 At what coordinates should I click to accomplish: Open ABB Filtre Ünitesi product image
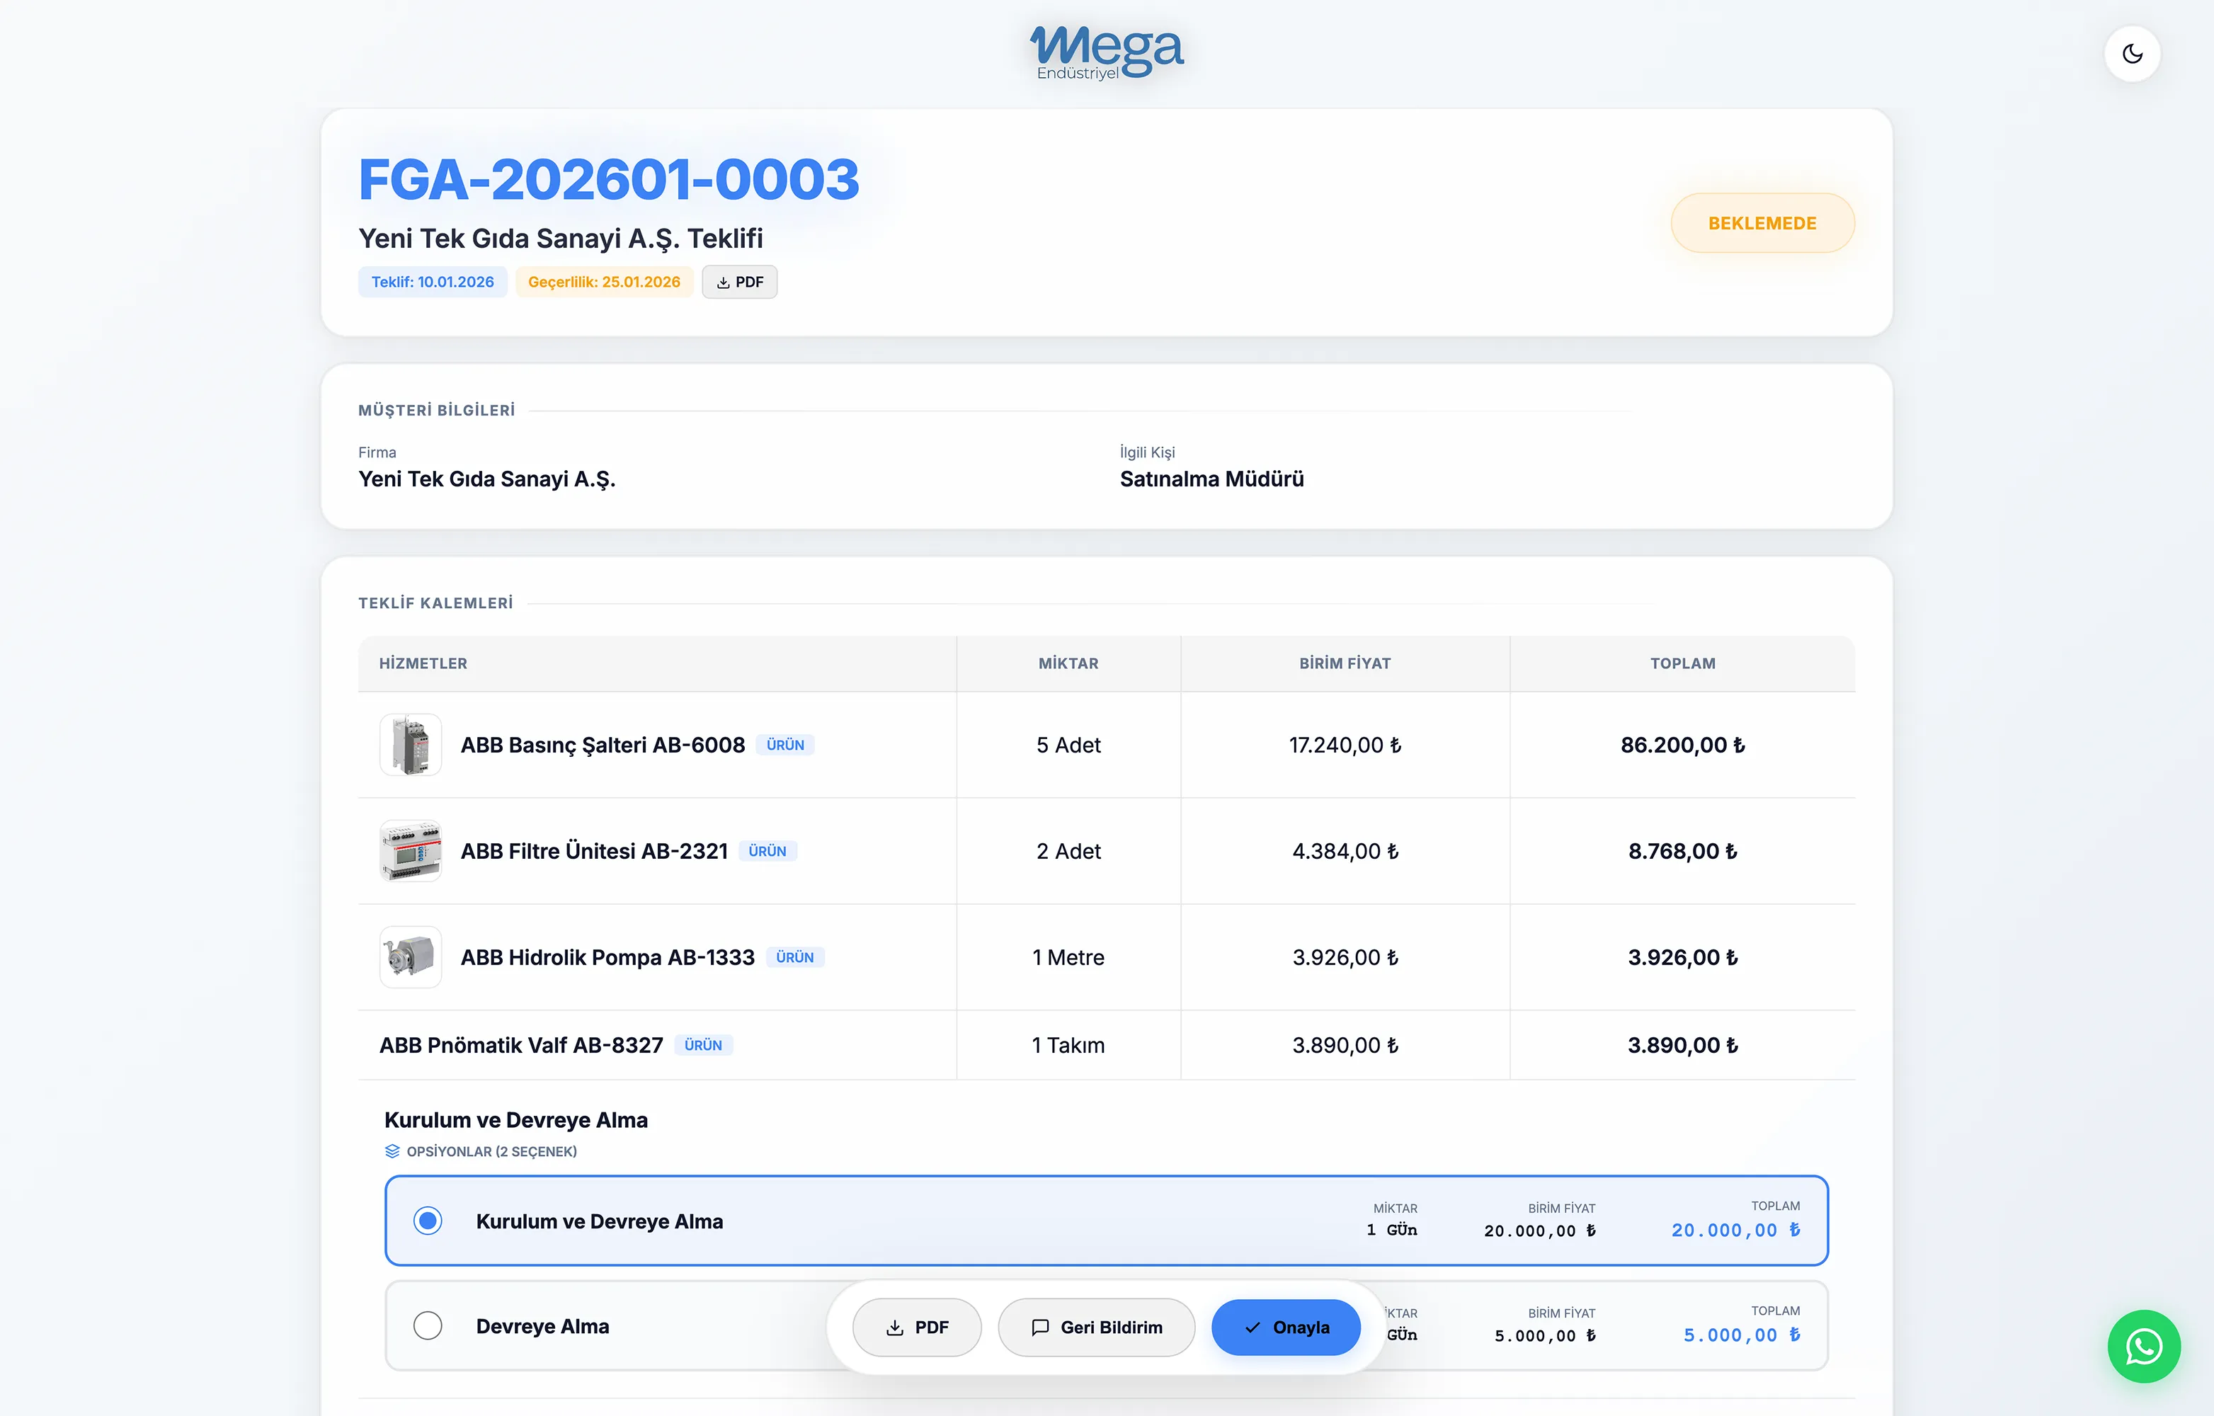coord(410,850)
